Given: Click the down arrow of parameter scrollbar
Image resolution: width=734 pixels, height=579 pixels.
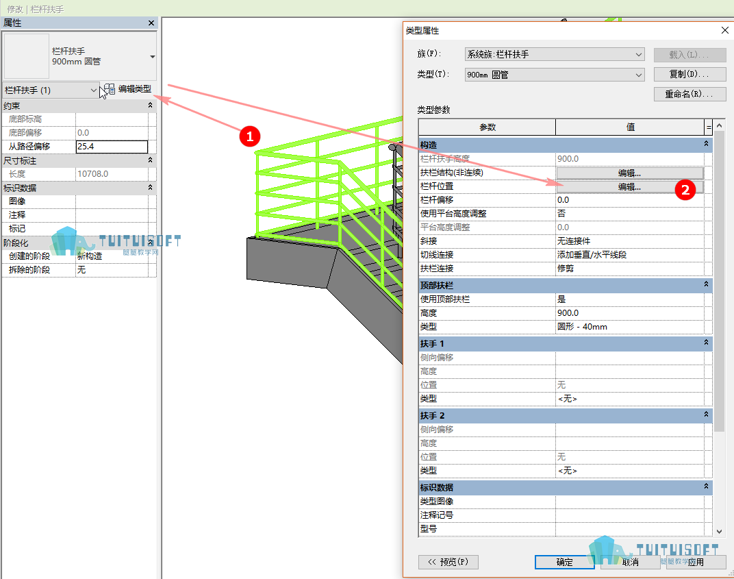Looking at the screenshot, I should (720, 532).
